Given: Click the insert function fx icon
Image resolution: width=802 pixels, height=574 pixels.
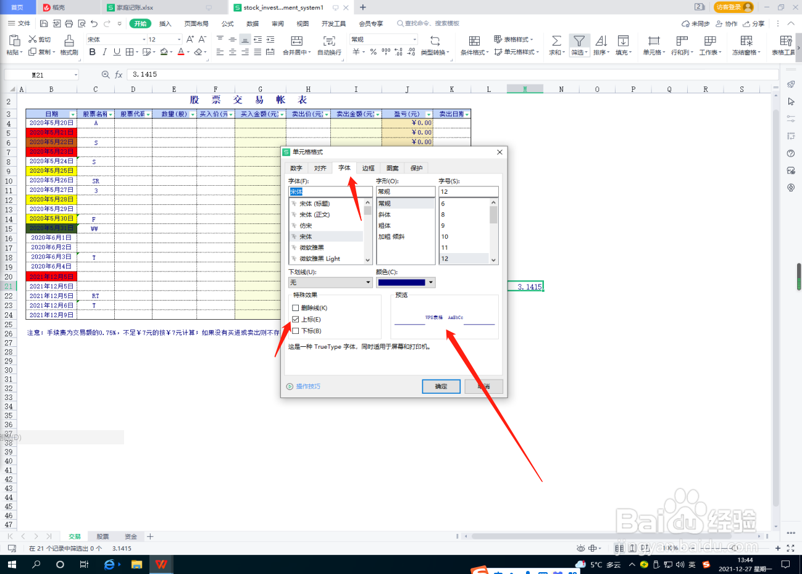Looking at the screenshot, I should click(119, 75).
